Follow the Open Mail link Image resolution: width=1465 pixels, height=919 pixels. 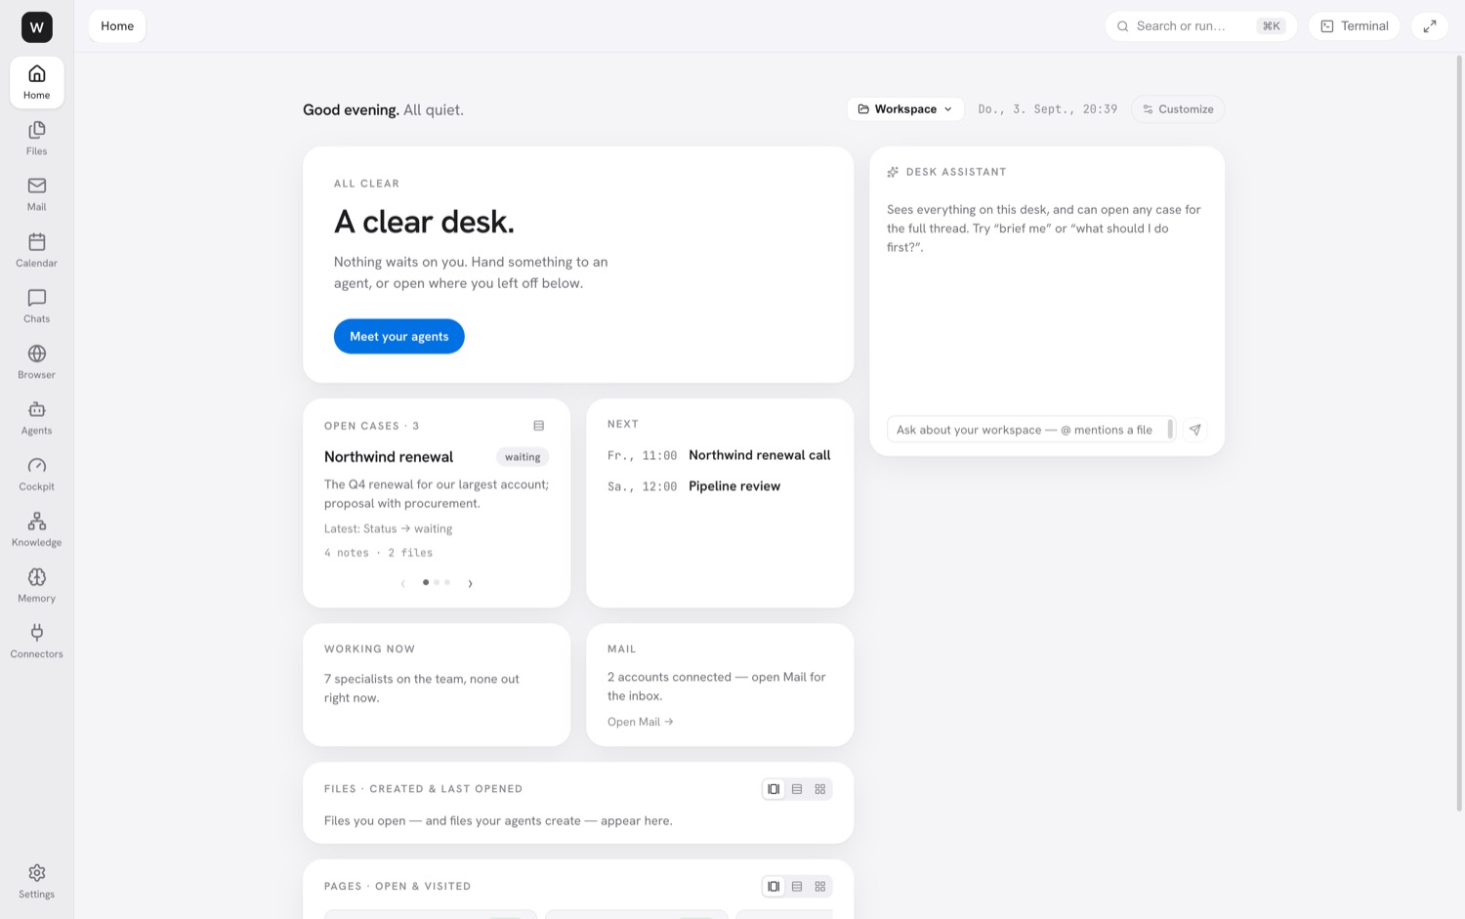(641, 722)
